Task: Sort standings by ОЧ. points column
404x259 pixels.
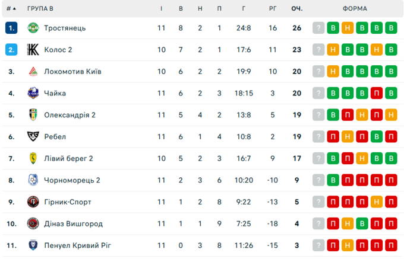Action: pyautogui.click(x=296, y=9)
